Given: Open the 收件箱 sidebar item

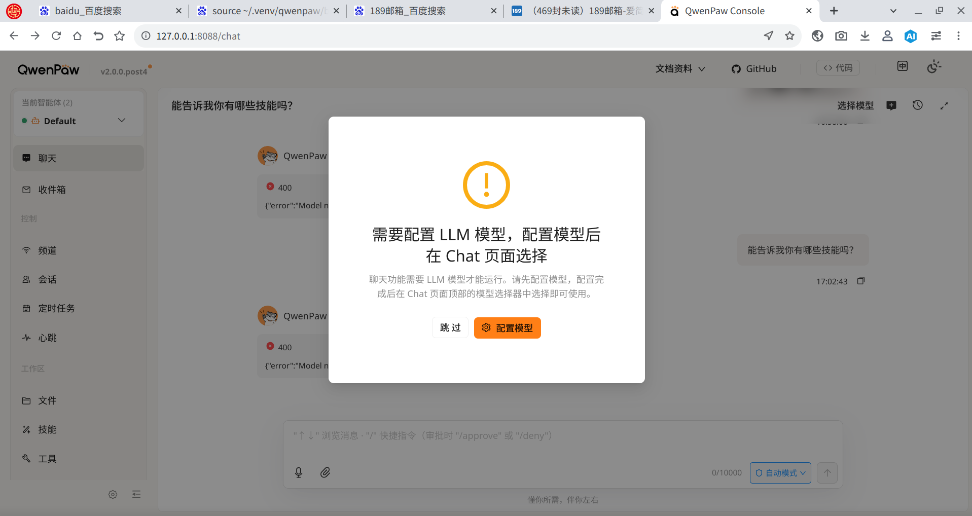Looking at the screenshot, I should tap(79, 190).
